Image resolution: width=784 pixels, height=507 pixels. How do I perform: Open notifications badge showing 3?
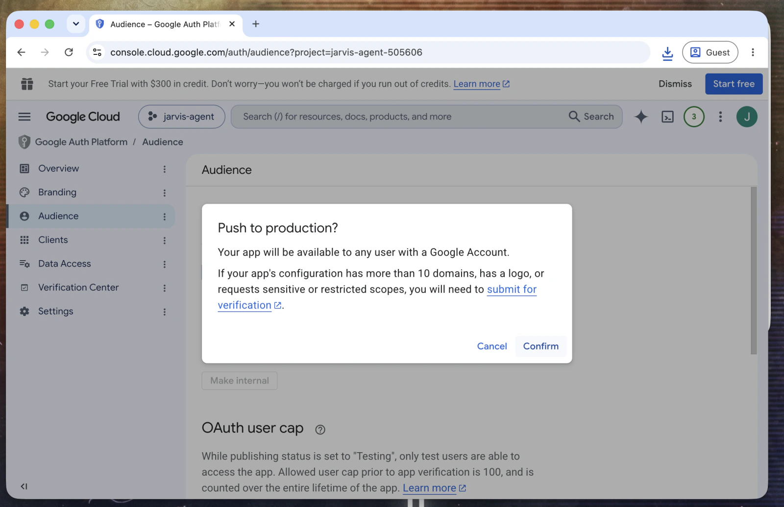694,117
